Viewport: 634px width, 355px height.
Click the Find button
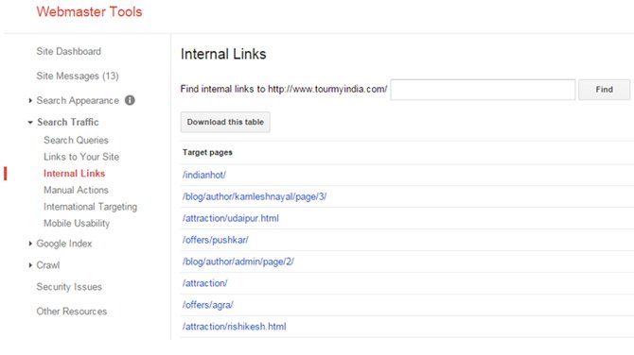click(604, 90)
